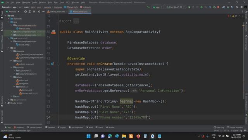Collapse the values folder
The width and height of the screenshot is (248, 140).
[11, 77]
